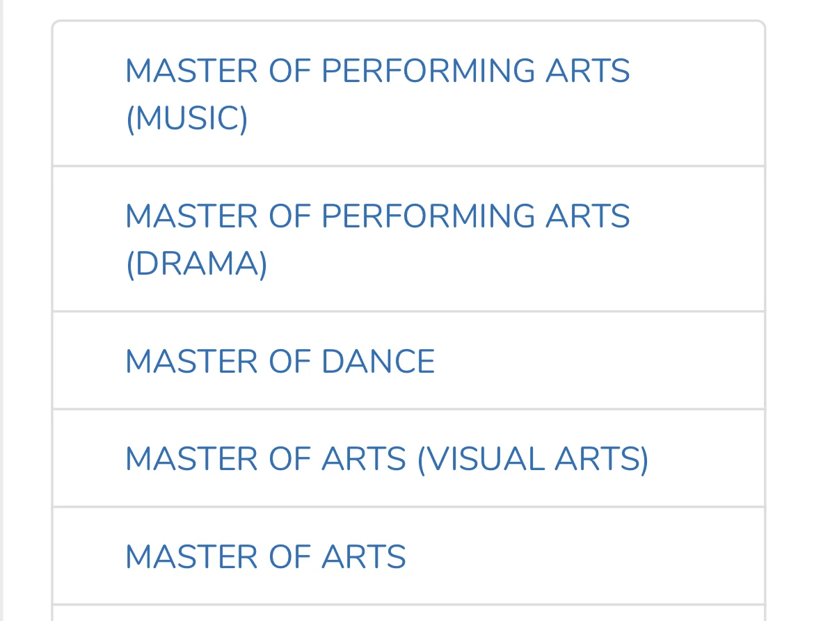Click "MASTER OF ARTS" before "(VISUAL ARTS)"

(x=265, y=460)
